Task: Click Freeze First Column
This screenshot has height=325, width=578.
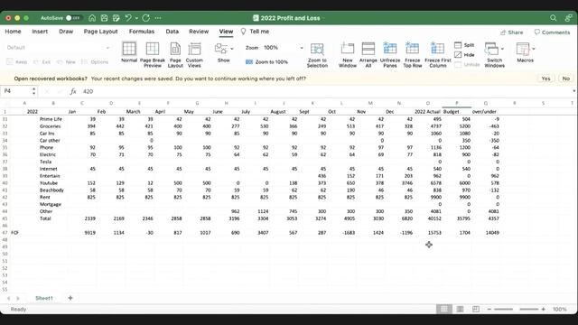Action: pyautogui.click(x=437, y=54)
